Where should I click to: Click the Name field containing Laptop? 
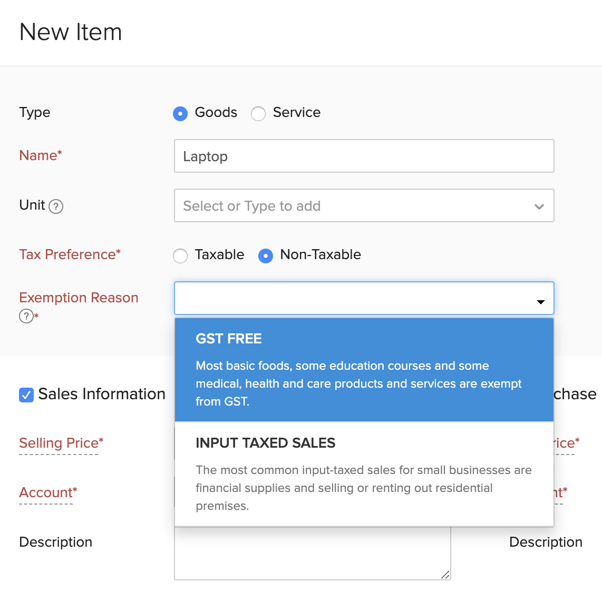click(364, 156)
